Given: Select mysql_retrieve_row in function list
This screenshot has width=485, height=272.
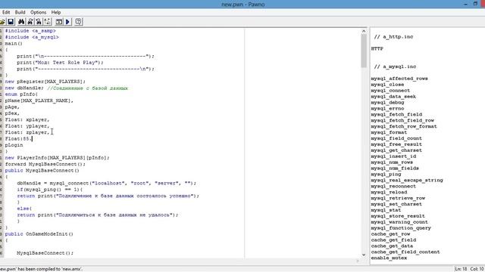Looking at the screenshot, I should coord(398,198).
